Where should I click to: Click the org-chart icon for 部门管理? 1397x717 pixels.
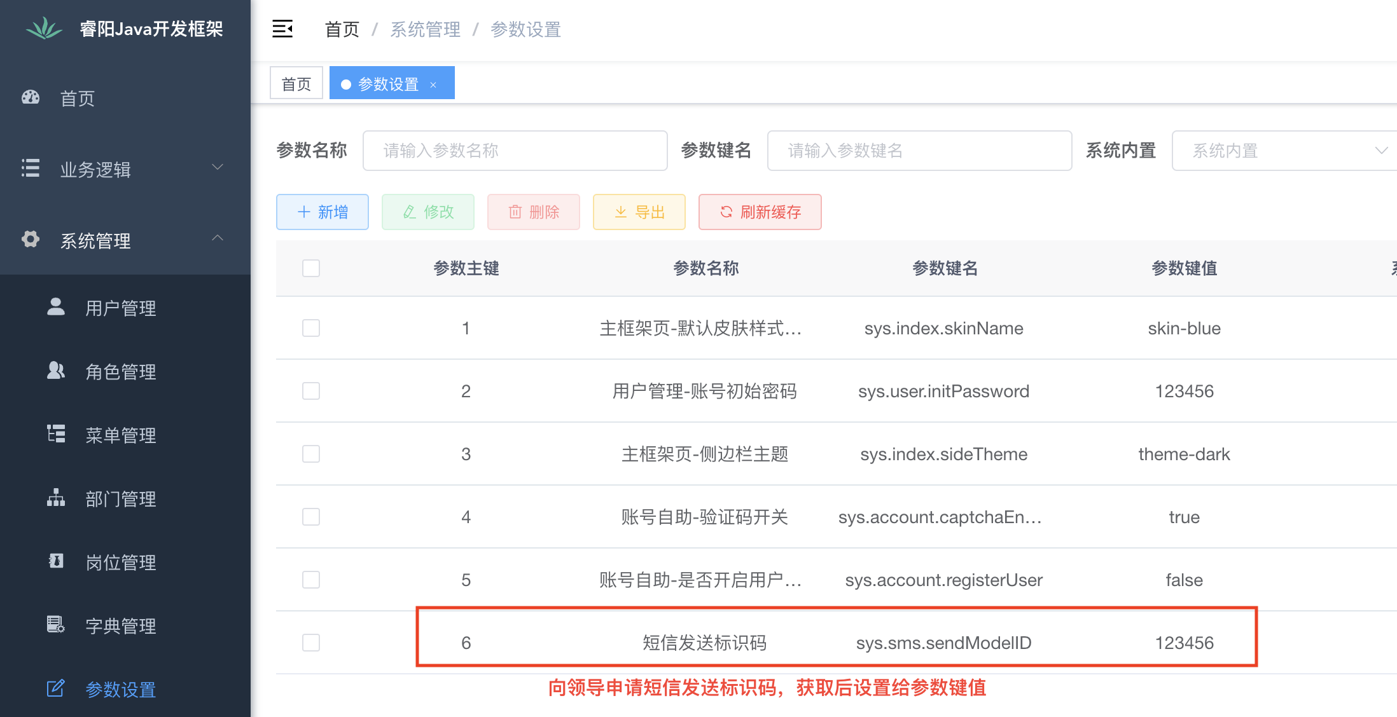(x=56, y=498)
